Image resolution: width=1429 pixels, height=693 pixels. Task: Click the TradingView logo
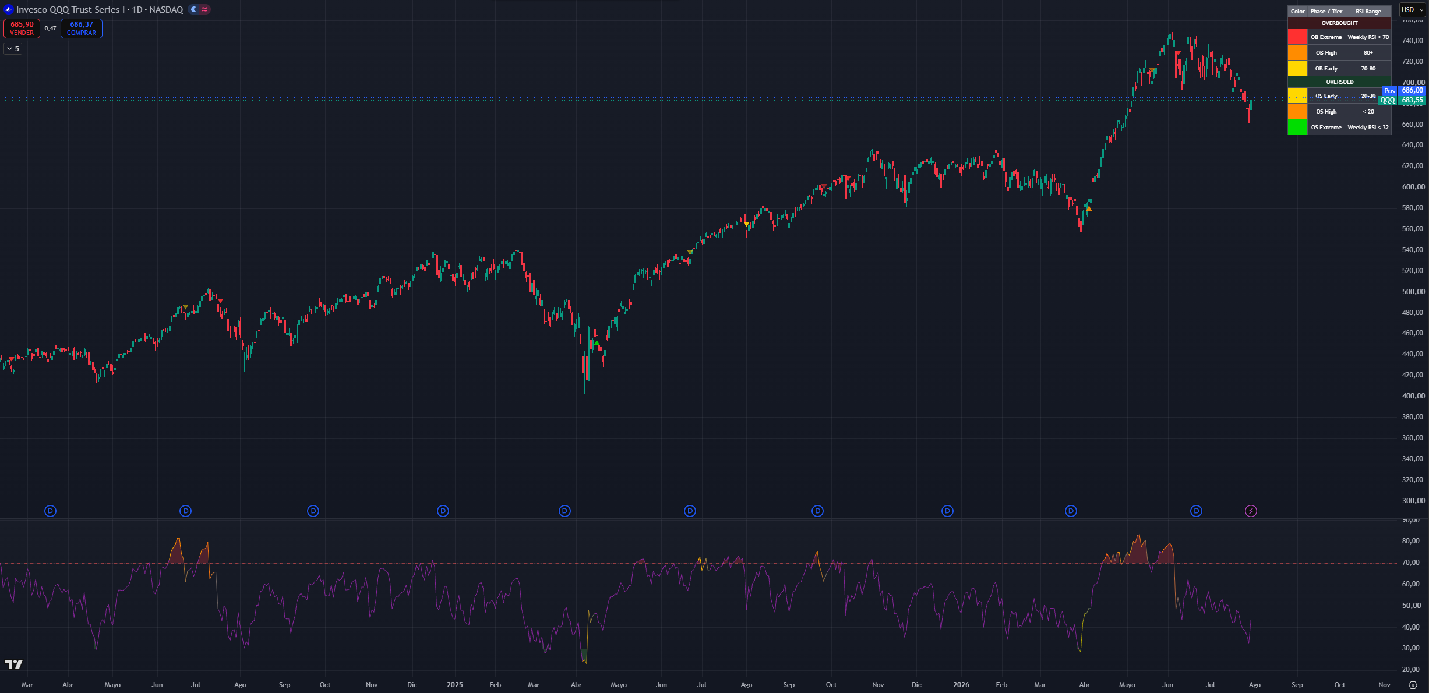coord(14,664)
